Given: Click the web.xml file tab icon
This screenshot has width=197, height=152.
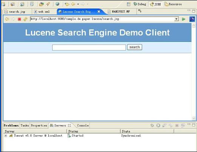Looking at the screenshot, I should tap(36, 12).
